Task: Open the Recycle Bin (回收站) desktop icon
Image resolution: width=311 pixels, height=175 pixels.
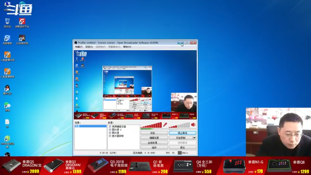Action: tap(7, 23)
